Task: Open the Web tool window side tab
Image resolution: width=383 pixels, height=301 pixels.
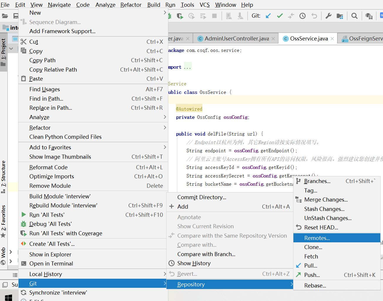Action: pos(4,256)
